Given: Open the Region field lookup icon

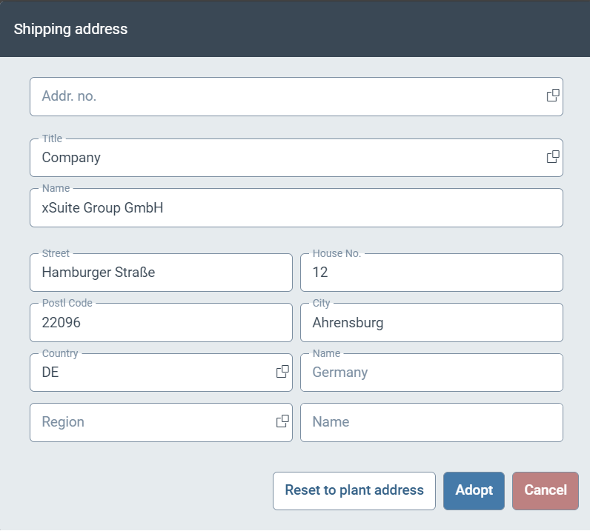Looking at the screenshot, I should (x=282, y=421).
